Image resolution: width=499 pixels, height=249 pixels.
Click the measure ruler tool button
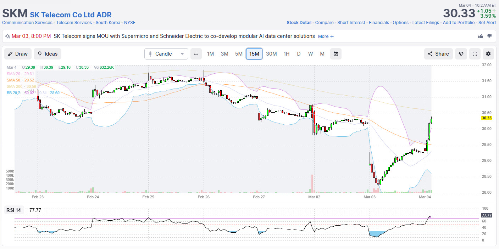(196, 54)
